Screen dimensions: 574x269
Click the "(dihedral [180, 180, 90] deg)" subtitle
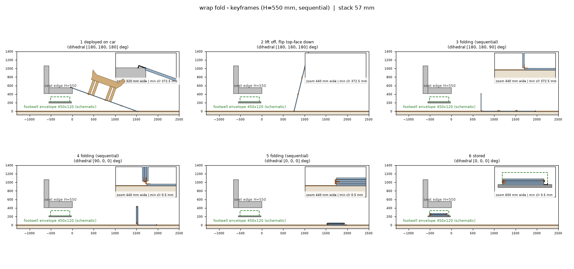477,47
